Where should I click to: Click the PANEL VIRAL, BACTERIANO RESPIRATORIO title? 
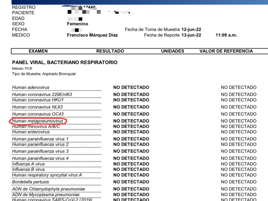tap(65, 62)
